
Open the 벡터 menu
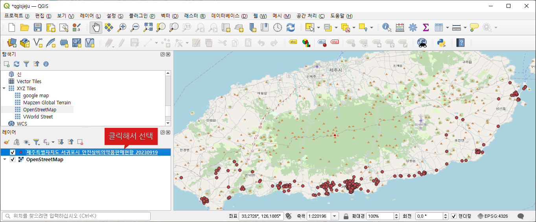point(169,16)
